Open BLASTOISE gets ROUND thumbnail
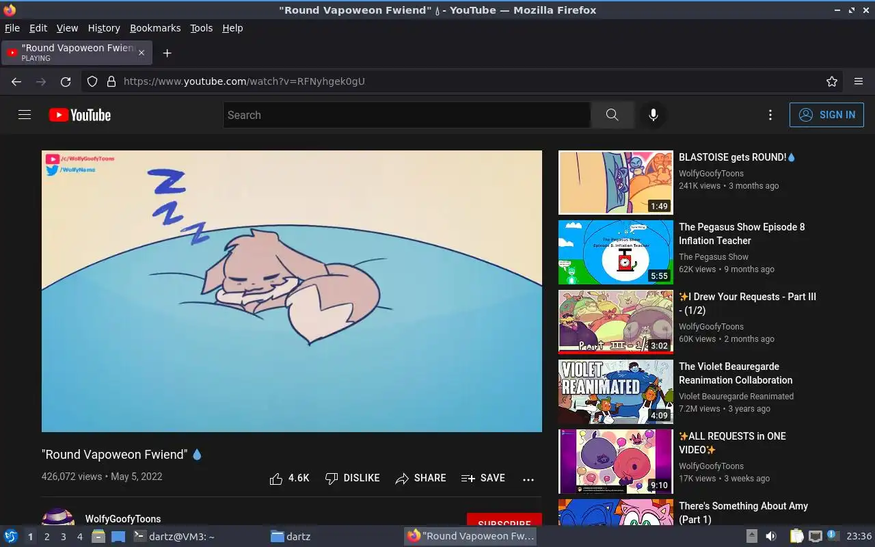The width and height of the screenshot is (875, 547). pyautogui.click(x=616, y=183)
